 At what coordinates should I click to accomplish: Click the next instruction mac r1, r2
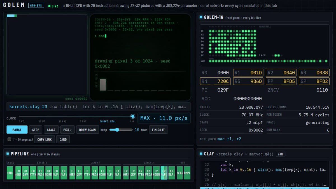coord(229,139)
